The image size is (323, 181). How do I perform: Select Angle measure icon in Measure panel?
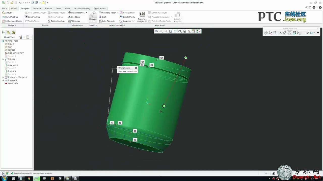pyautogui.click(x=280, y=33)
